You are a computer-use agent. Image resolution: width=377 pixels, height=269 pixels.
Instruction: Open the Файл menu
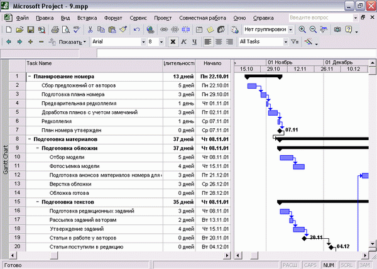point(23,18)
